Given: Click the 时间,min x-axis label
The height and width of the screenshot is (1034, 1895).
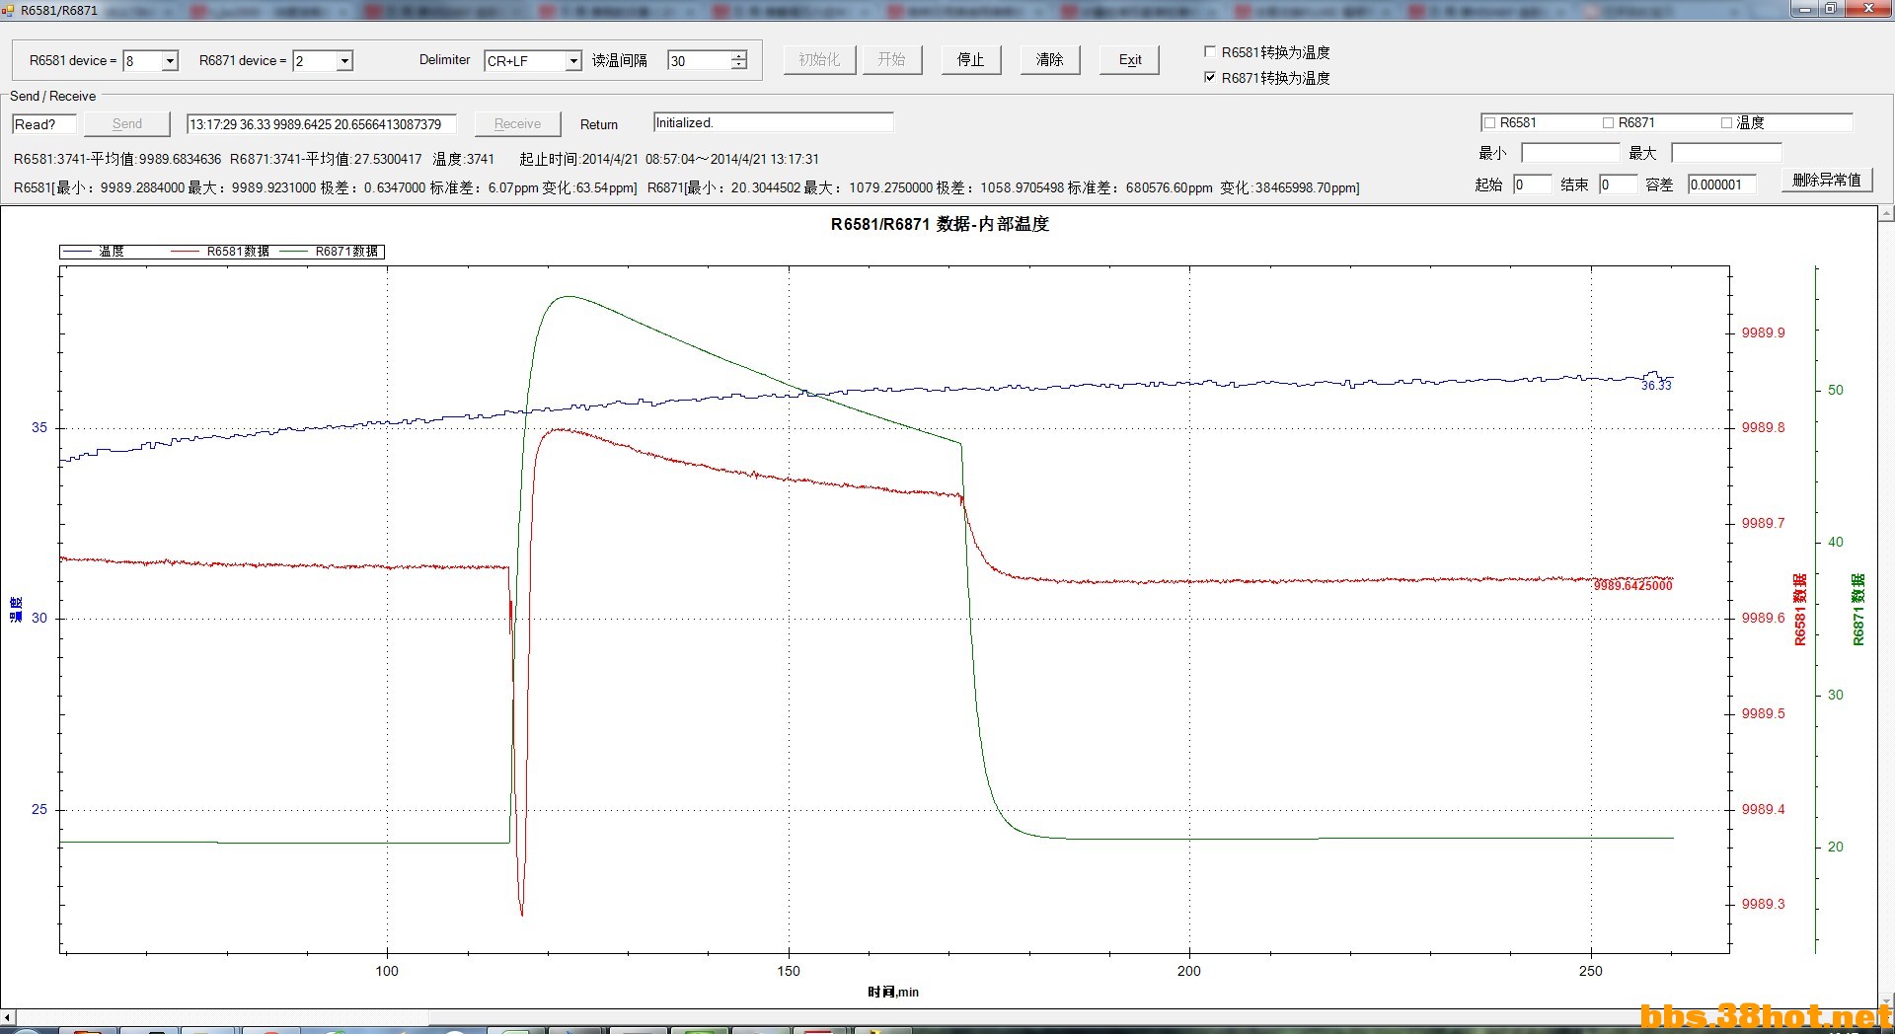Looking at the screenshot, I should pyautogui.click(x=893, y=992).
